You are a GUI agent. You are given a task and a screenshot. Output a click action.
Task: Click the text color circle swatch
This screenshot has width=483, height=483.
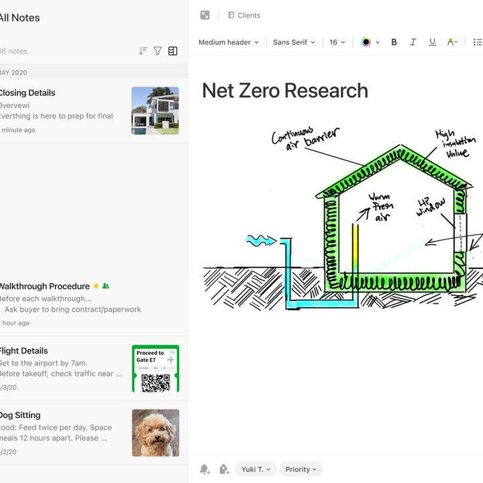coord(366,42)
